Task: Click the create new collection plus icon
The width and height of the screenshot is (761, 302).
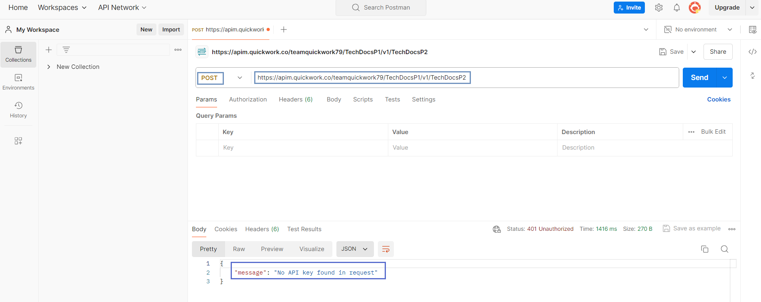Action: coord(49,50)
